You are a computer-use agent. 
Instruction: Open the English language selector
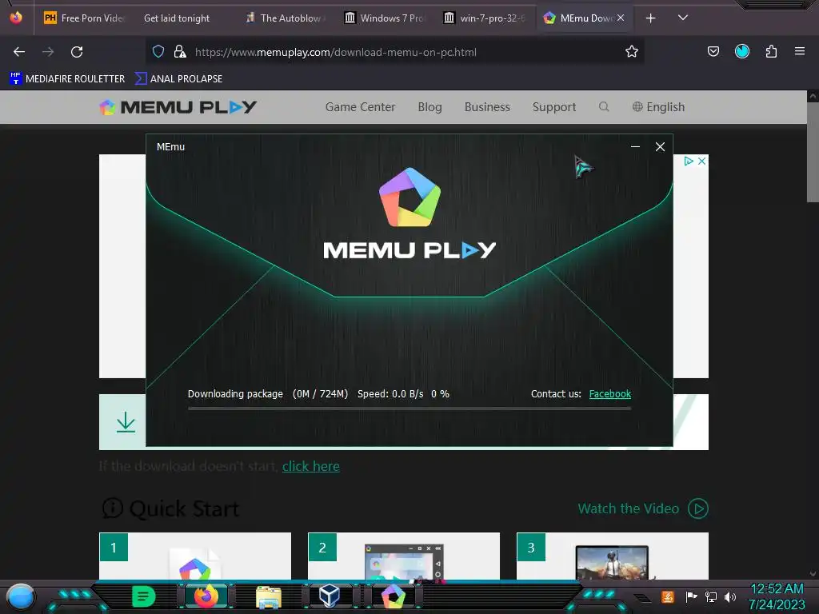(x=658, y=107)
